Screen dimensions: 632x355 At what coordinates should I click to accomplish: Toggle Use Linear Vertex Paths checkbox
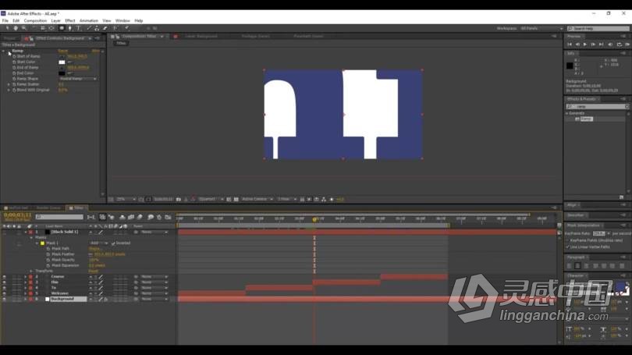[x=567, y=247]
